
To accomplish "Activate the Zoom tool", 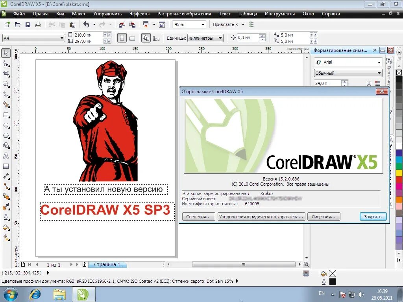I will (6, 84).
